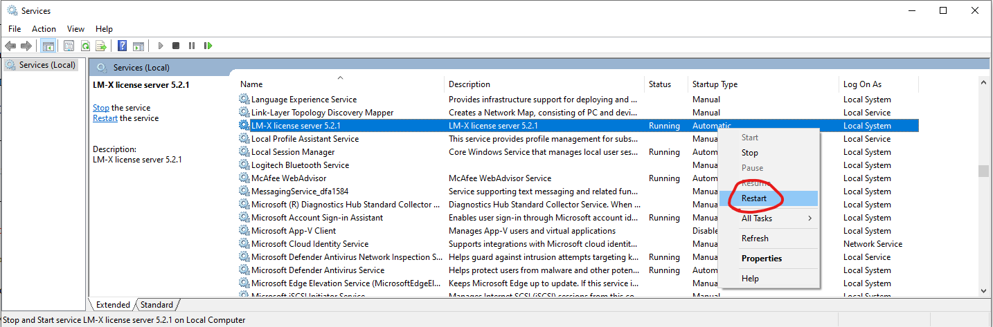Click gear icon beside Local Profile Assistant Service
993x327 pixels.
pos(244,139)
